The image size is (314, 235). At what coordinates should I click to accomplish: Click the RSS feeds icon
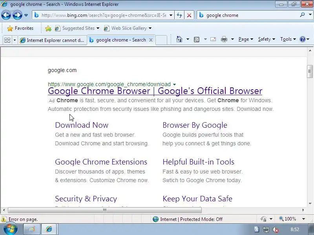(x=197, y=40)
